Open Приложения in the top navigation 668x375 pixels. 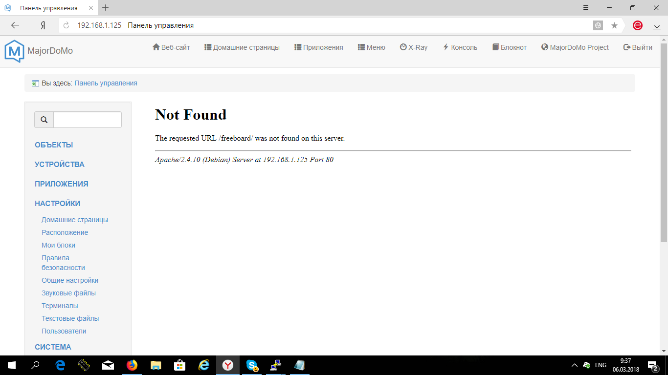coord(319,47)
